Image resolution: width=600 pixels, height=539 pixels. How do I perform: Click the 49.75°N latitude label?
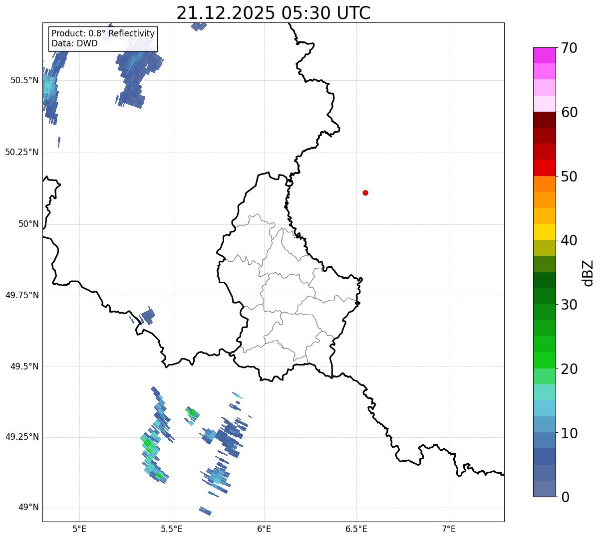click(22, 295)
